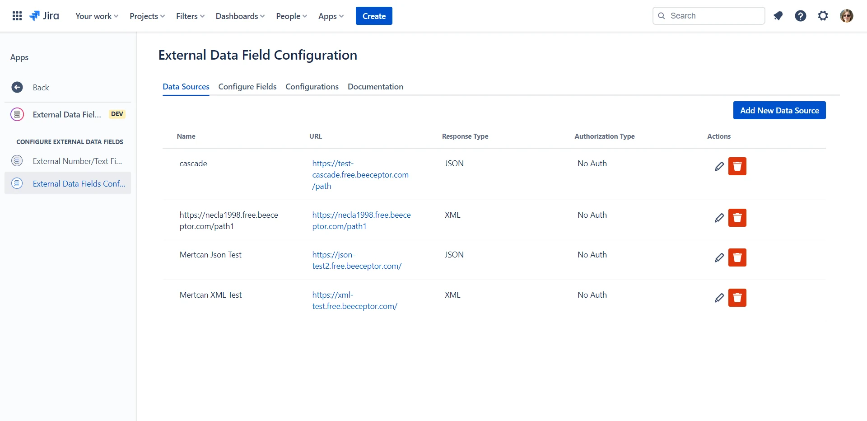This screenshot has width=867, height=421.
Task: Switch to the Configurations tab
Action: tap(312, 87)
